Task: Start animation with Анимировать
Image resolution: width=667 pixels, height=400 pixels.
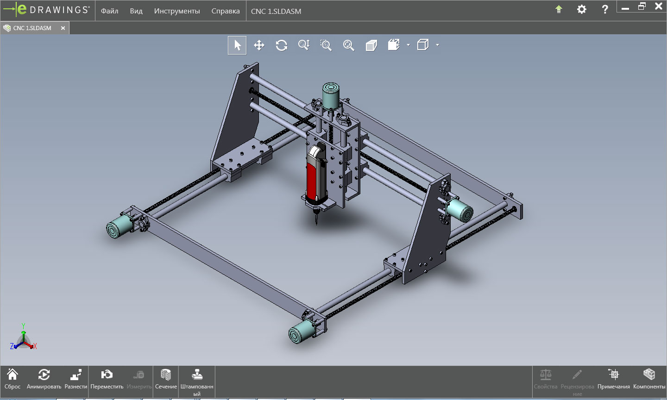Action: click(x=44, y=380)
